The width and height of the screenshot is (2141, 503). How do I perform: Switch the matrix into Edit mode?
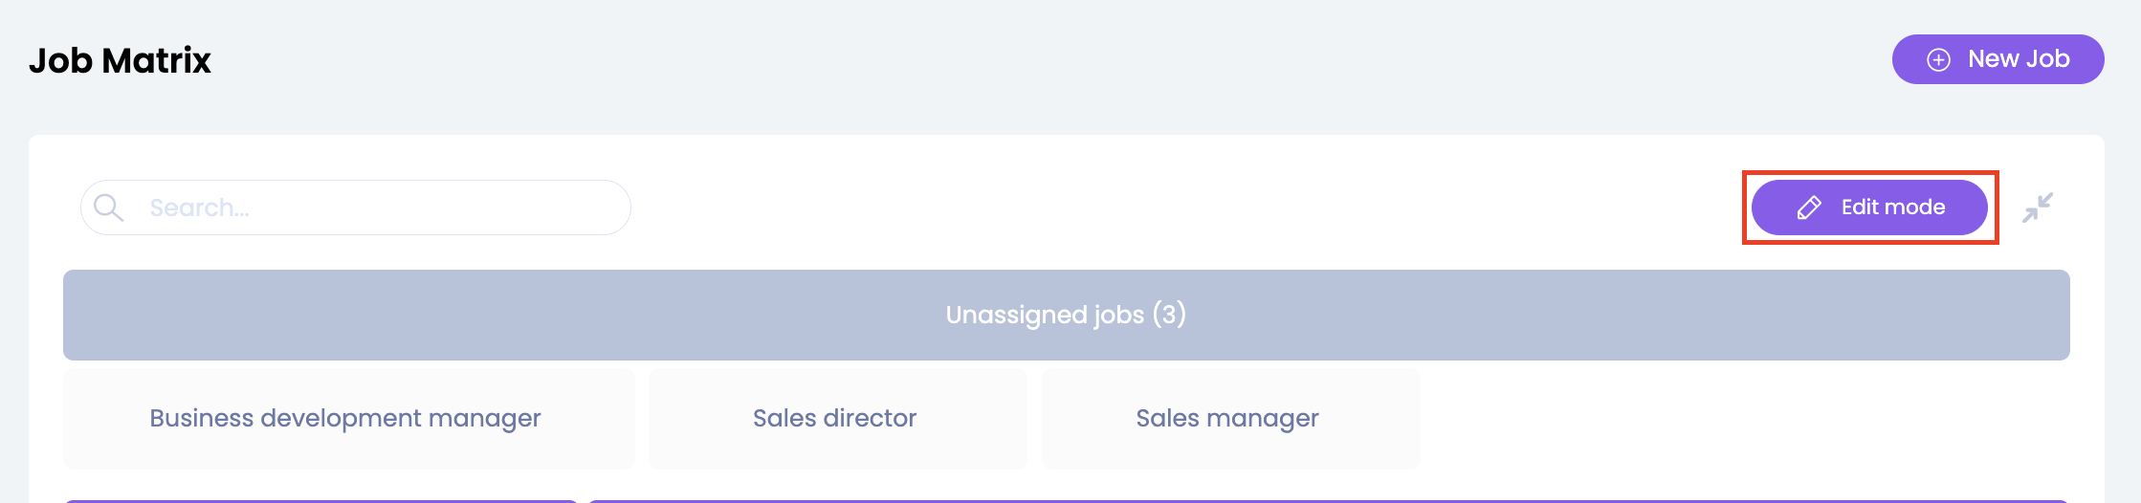pos(1869,208)
